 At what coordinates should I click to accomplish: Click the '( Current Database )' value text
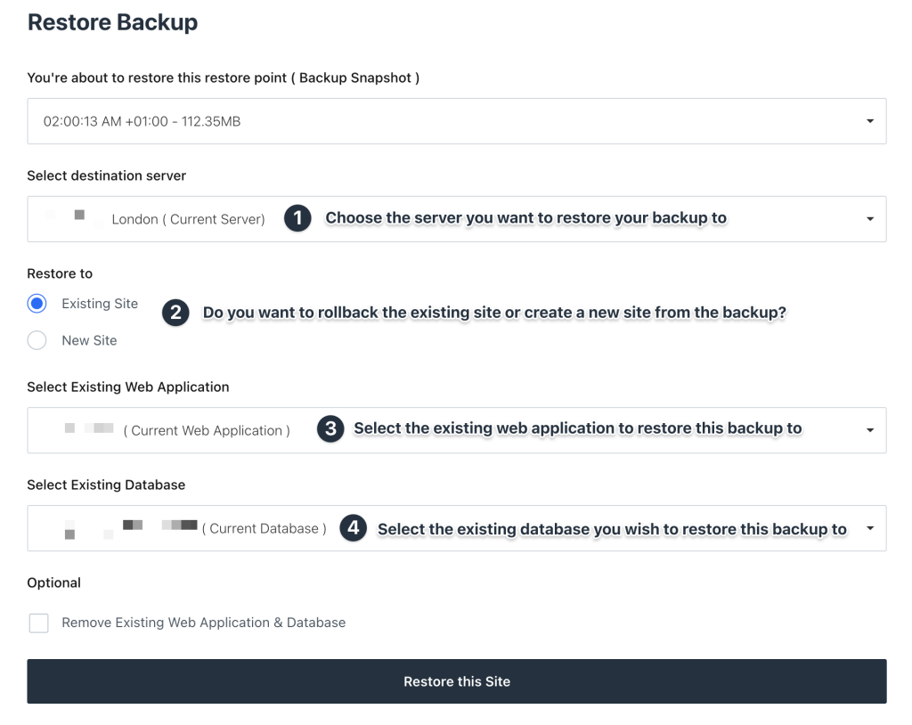coord(264,528)
